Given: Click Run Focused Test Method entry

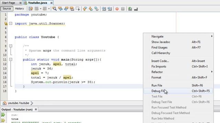Looking at the screenshot, I should [178, 108].
